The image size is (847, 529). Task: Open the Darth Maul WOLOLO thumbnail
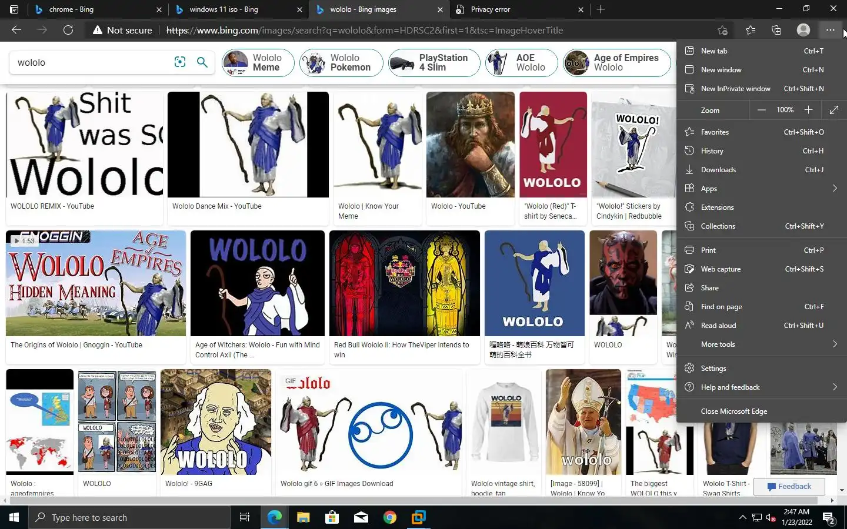(x=623, y=283)
